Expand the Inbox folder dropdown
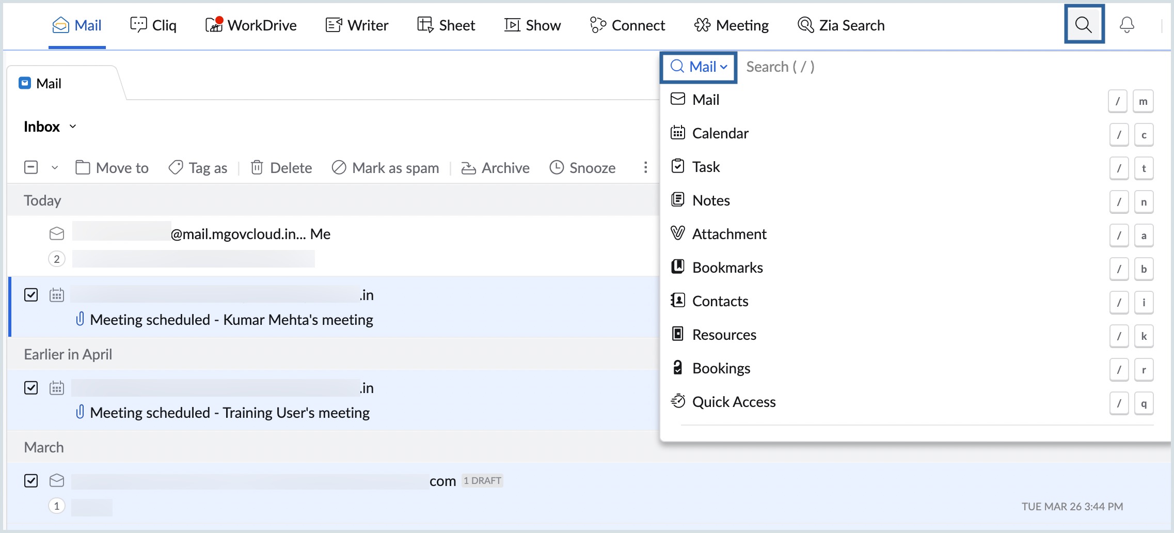 (x=73, y=127)
